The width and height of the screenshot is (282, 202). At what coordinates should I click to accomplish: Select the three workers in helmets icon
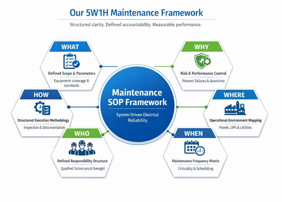pos(82,148)
